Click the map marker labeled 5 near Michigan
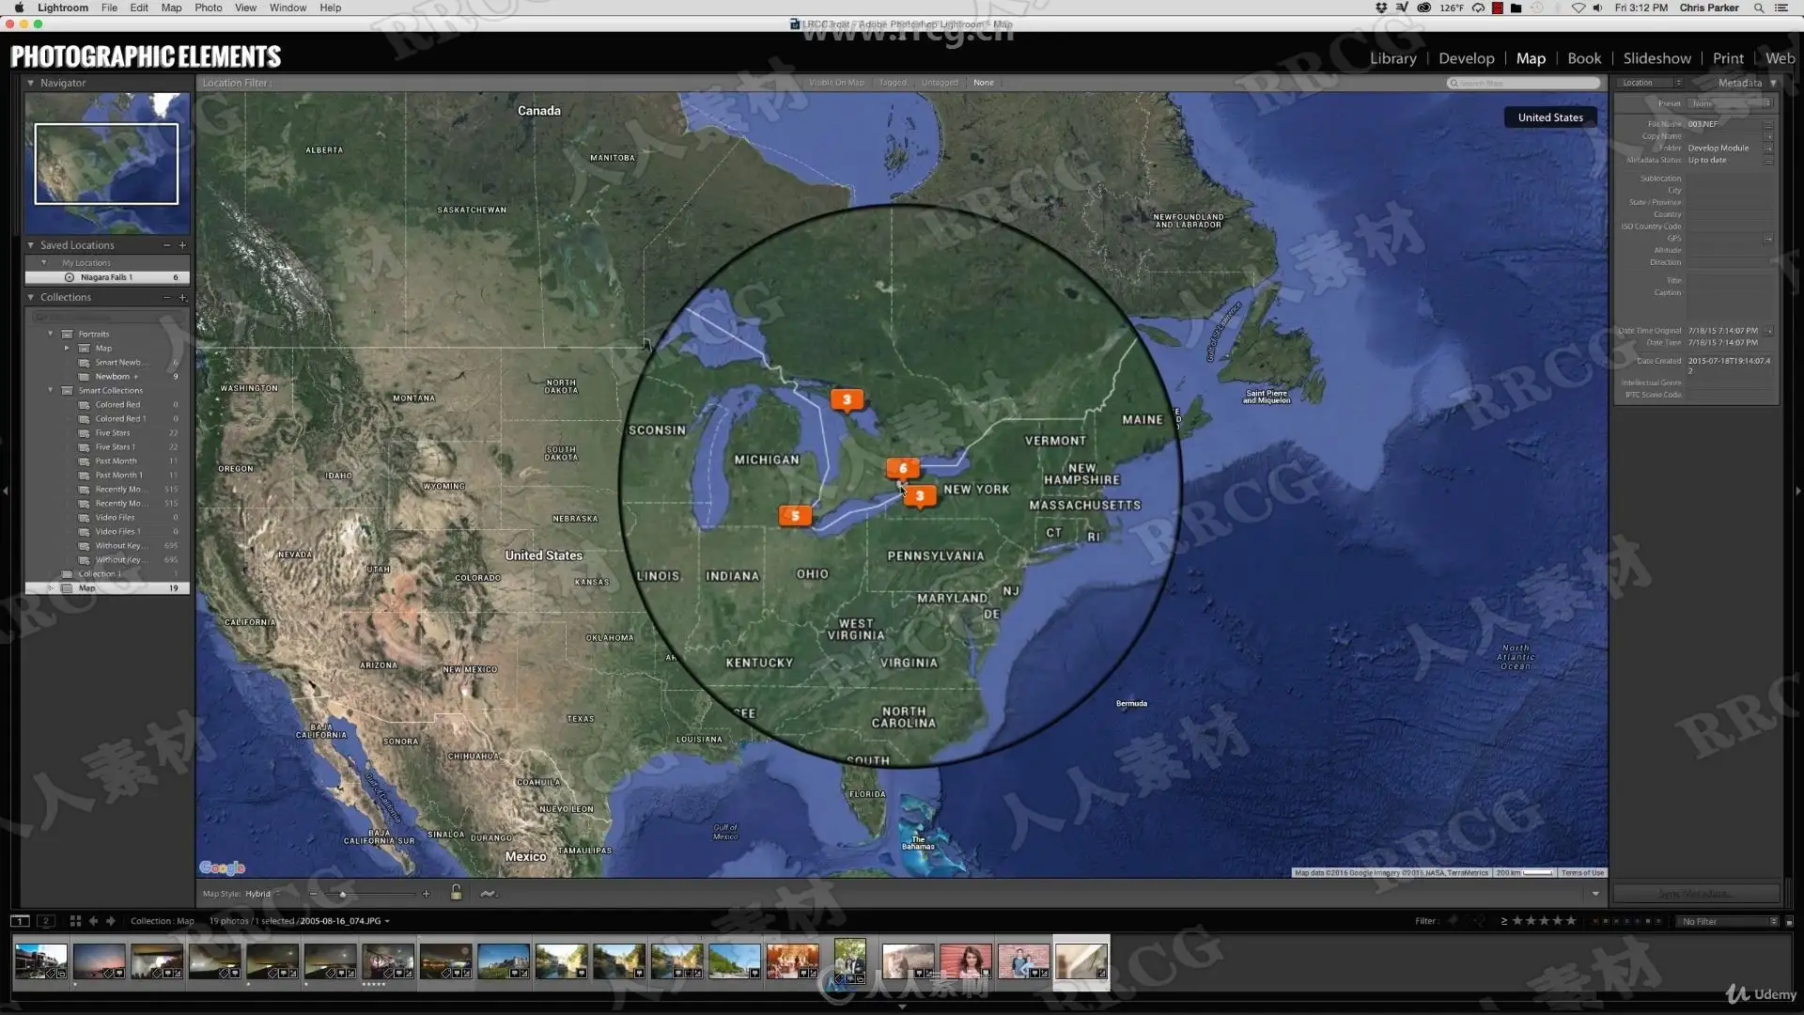1804x1015 pixels. (795, 516)
